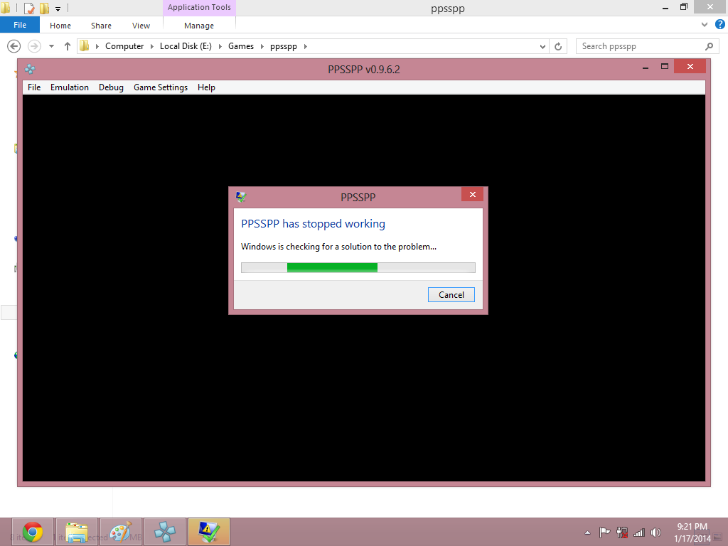This screenshot has height=546, width=728.
Task: Click the search magnifier icon
Action: (709, 46)
